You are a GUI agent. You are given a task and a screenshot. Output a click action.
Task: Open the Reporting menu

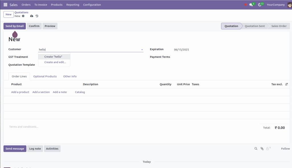tap(73, 5)
